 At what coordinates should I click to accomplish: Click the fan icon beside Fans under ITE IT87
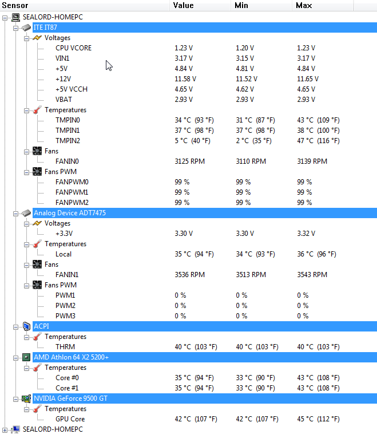tap(37, 151)
